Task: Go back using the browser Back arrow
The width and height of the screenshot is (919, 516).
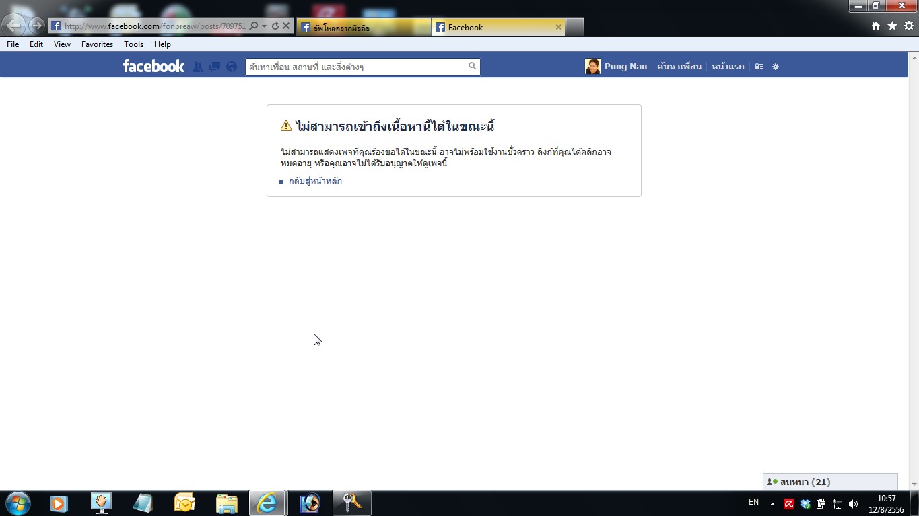Action: [13, 26]
